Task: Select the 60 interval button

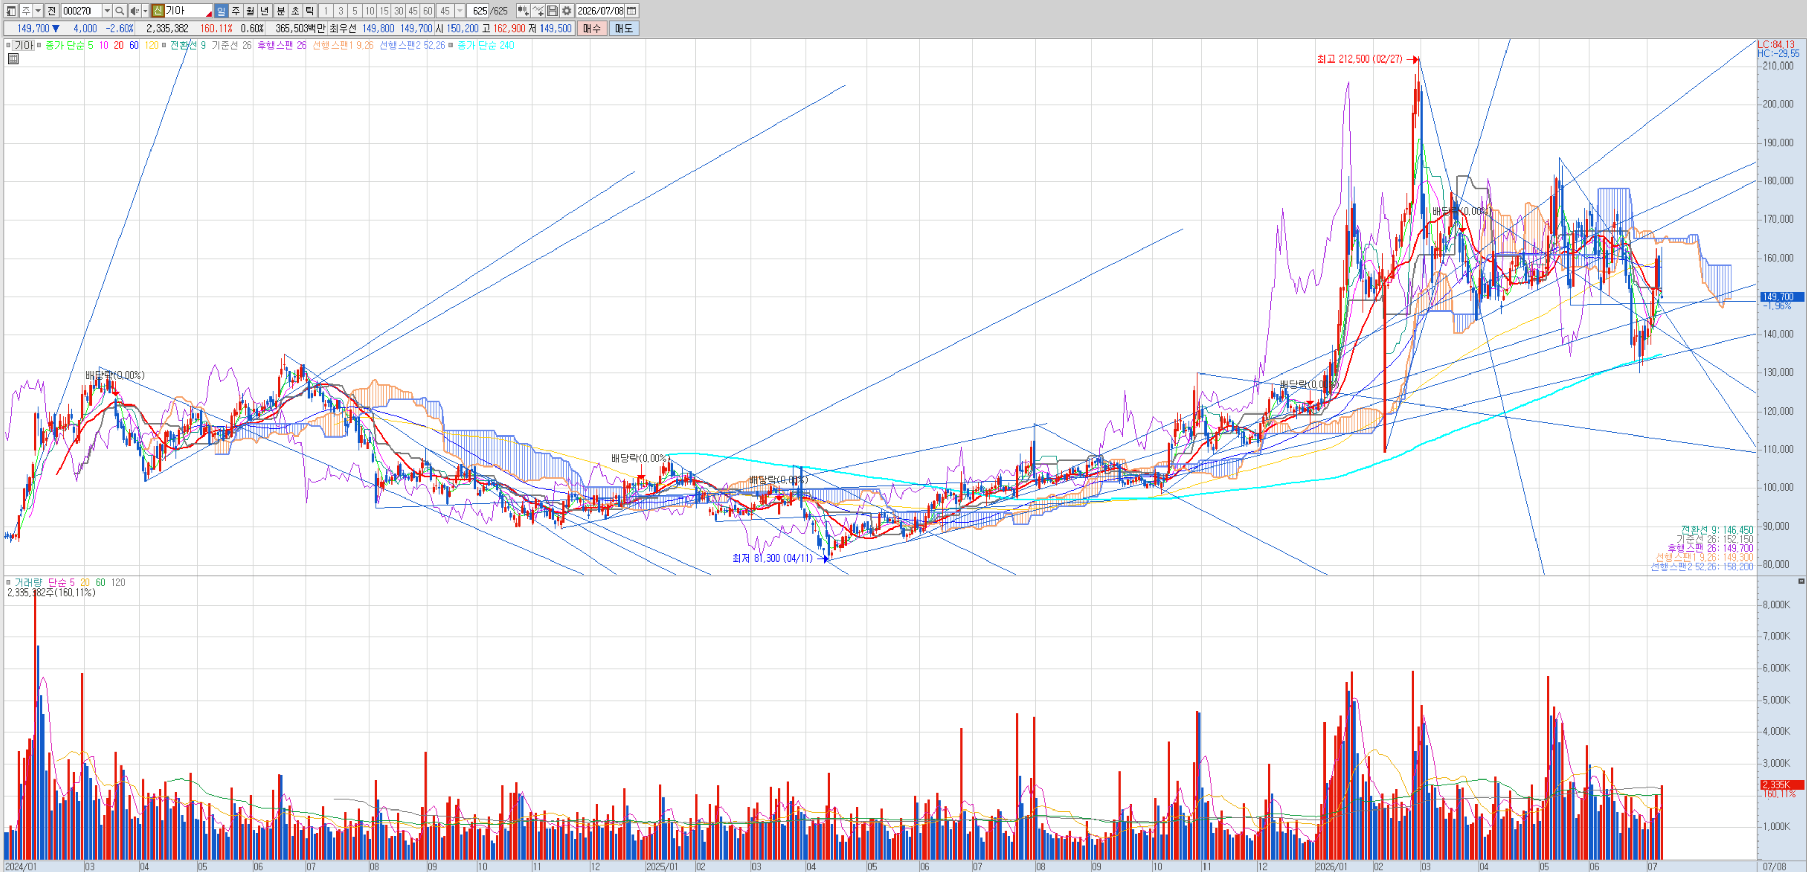Action: pyautogui.click(x=427, y=11)
